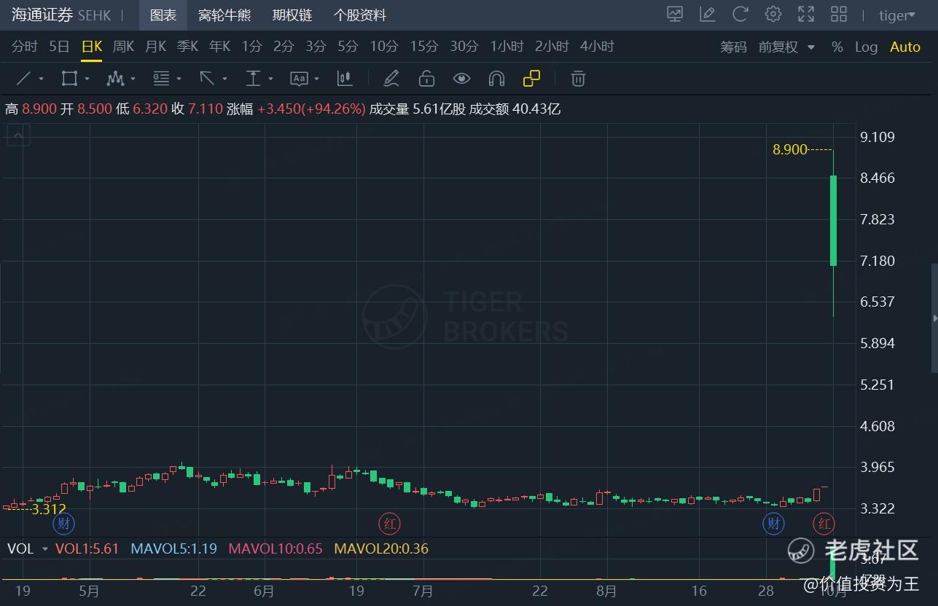The height and width of the screenshot is (606, 938).
Task: Collapse the chart info panel arrow
Action: (18, 134)
